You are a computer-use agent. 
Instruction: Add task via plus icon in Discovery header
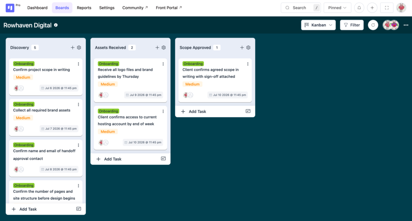[72, 47]
